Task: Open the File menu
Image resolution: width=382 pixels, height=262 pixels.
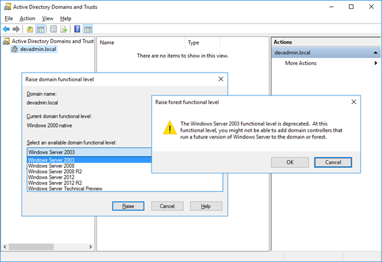Action: pyautogui.click(x=9, y=18)
